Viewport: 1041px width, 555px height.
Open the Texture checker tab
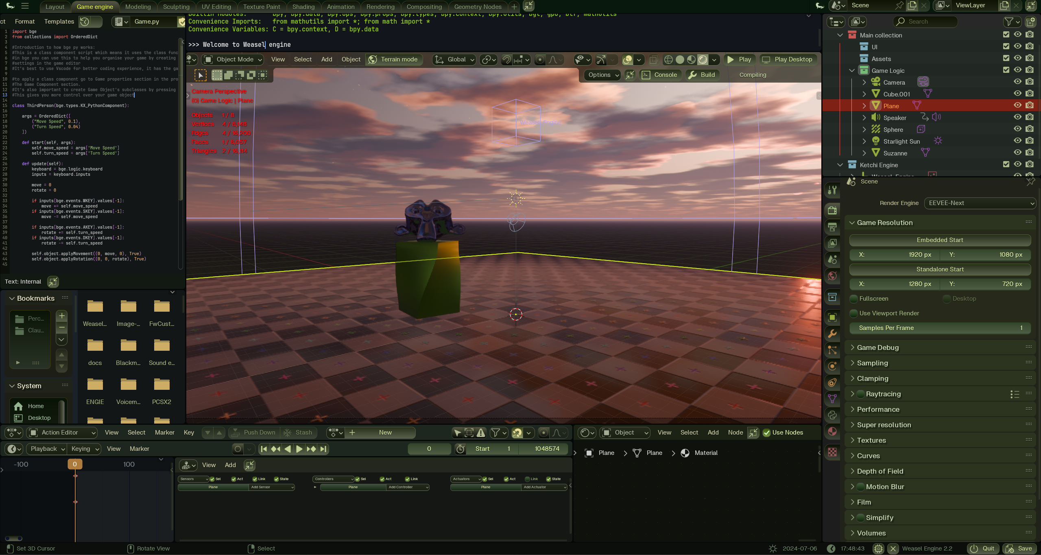coord(832,452)
